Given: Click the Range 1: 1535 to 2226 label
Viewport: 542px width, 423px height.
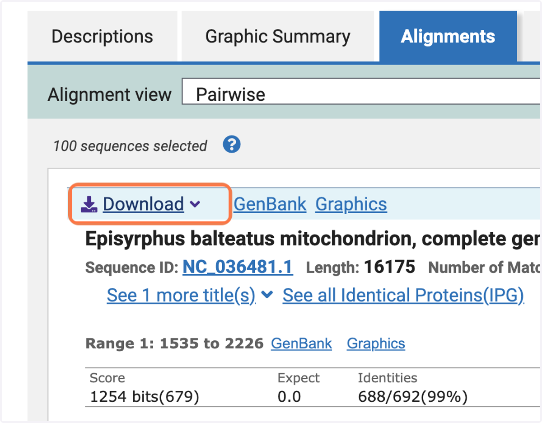Looking at the screenshot, I should tap(174, 343).
